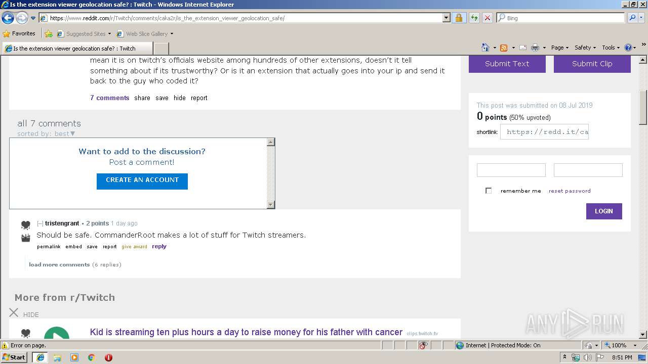Reply to tristengrant's comment

(159, 247)
